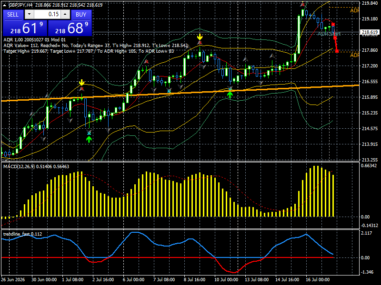Select the thick orange trendline
The width and height of the screenshot is (381, 285).
180,93
